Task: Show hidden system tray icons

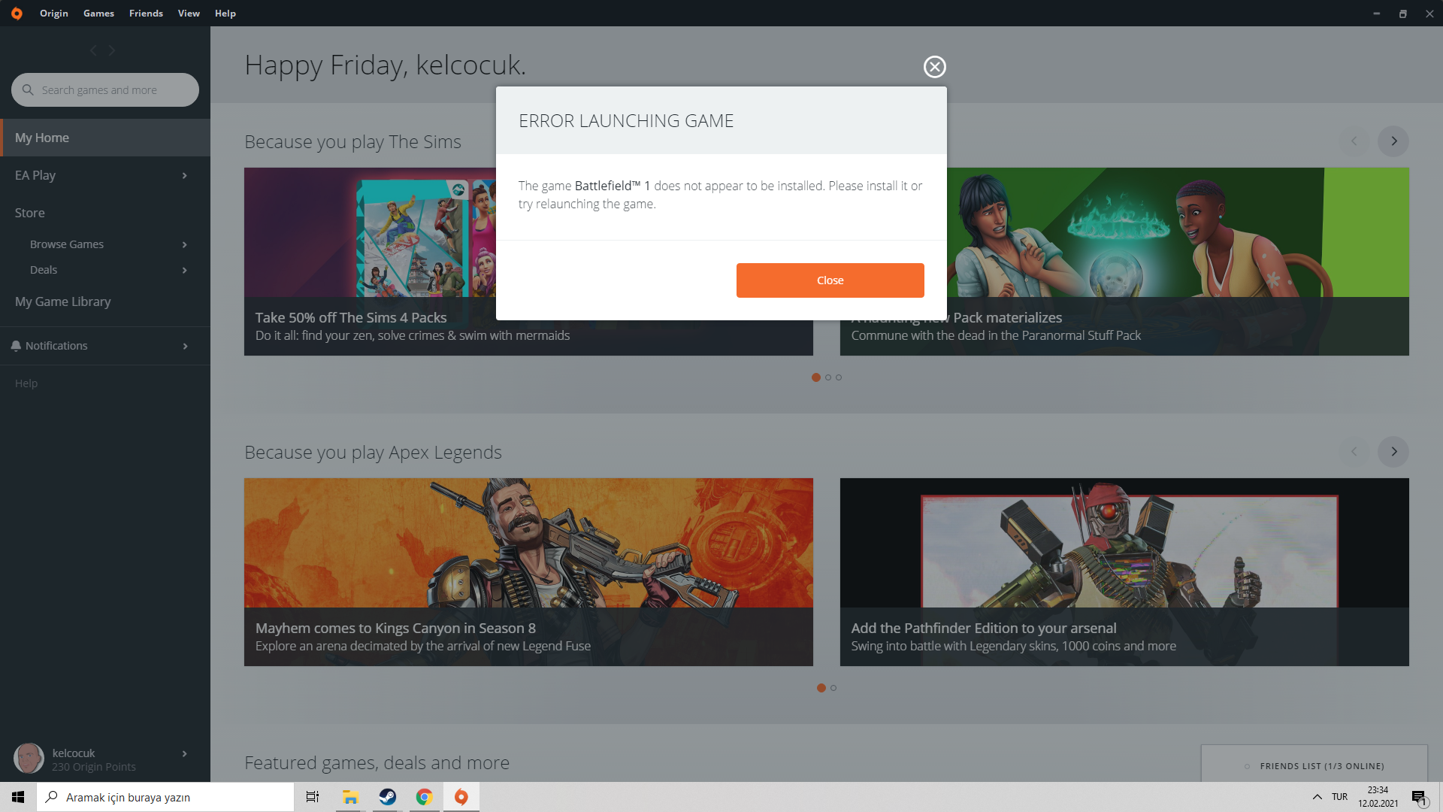Action: click(1317, 797)
